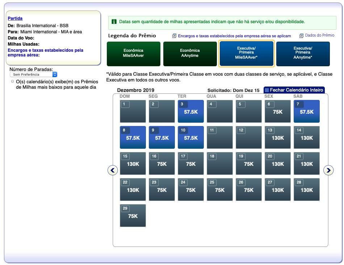Click the unavailable December 4 cell
The image size is (344, 265).
220,111
